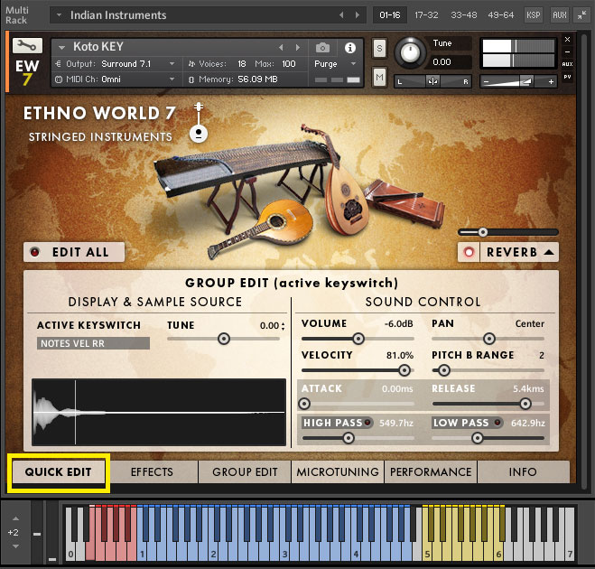This screenshot has width=595, height=569.
Task: Enable the EDIT ALL mode
Action: pos(74,252)
